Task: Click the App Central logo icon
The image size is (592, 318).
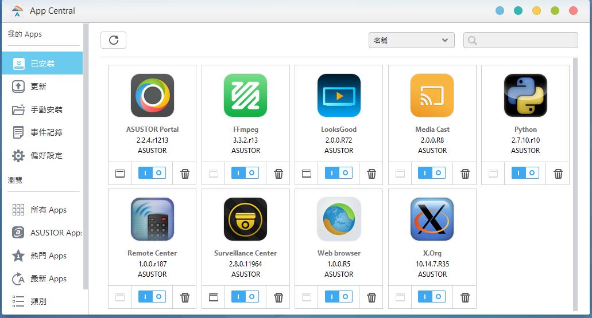Action: click(17, 11)
